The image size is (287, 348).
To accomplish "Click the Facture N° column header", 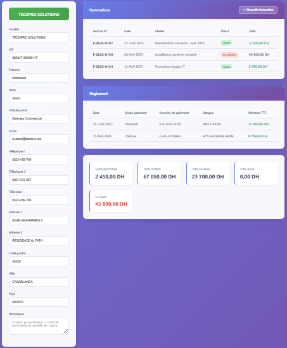I will pos(100,31).
